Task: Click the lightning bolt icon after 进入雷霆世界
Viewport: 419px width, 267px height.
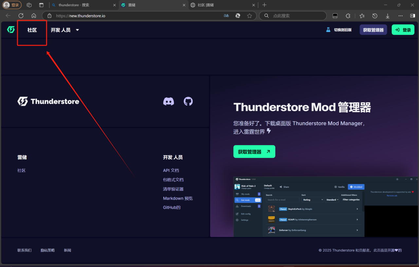Action: (x=269, y=131)
